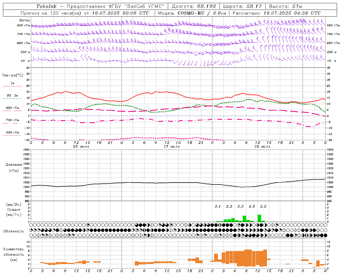The image size is (341, 273).
Task: Click the "17 июля" date label
Action: [172, 147]
